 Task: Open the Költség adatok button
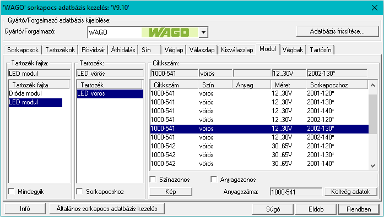point(350,192)
